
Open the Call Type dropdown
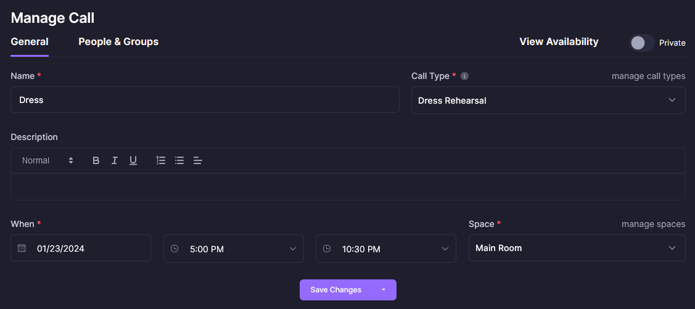pyautogui.click(x=548, y=101)
